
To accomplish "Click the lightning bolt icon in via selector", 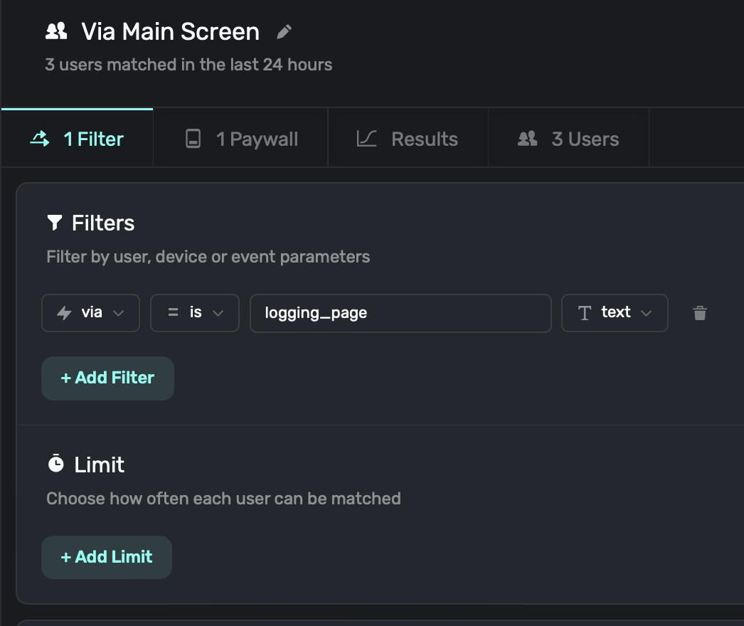I will coord(64,313).
